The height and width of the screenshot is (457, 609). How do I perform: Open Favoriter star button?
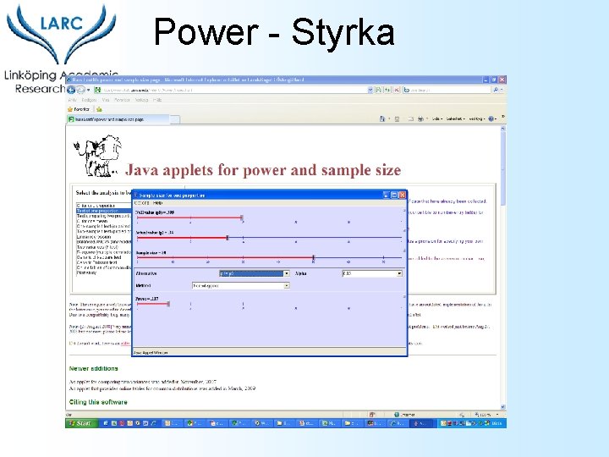point(79,109)
